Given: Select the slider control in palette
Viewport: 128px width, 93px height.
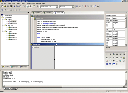Looking at the screenshot, I should coord(110,61).
